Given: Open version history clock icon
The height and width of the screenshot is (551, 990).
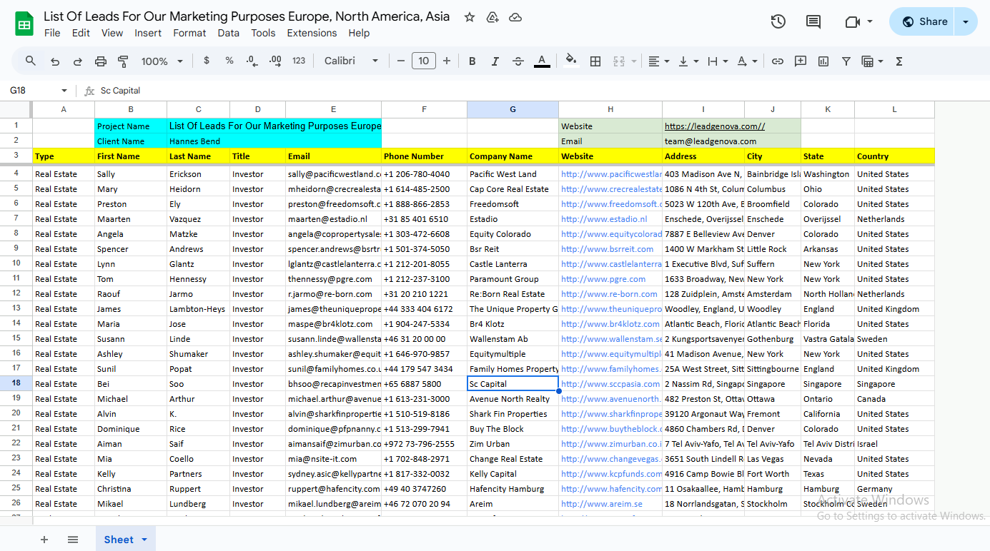Looking at the screenshot, I should (778, 21).
